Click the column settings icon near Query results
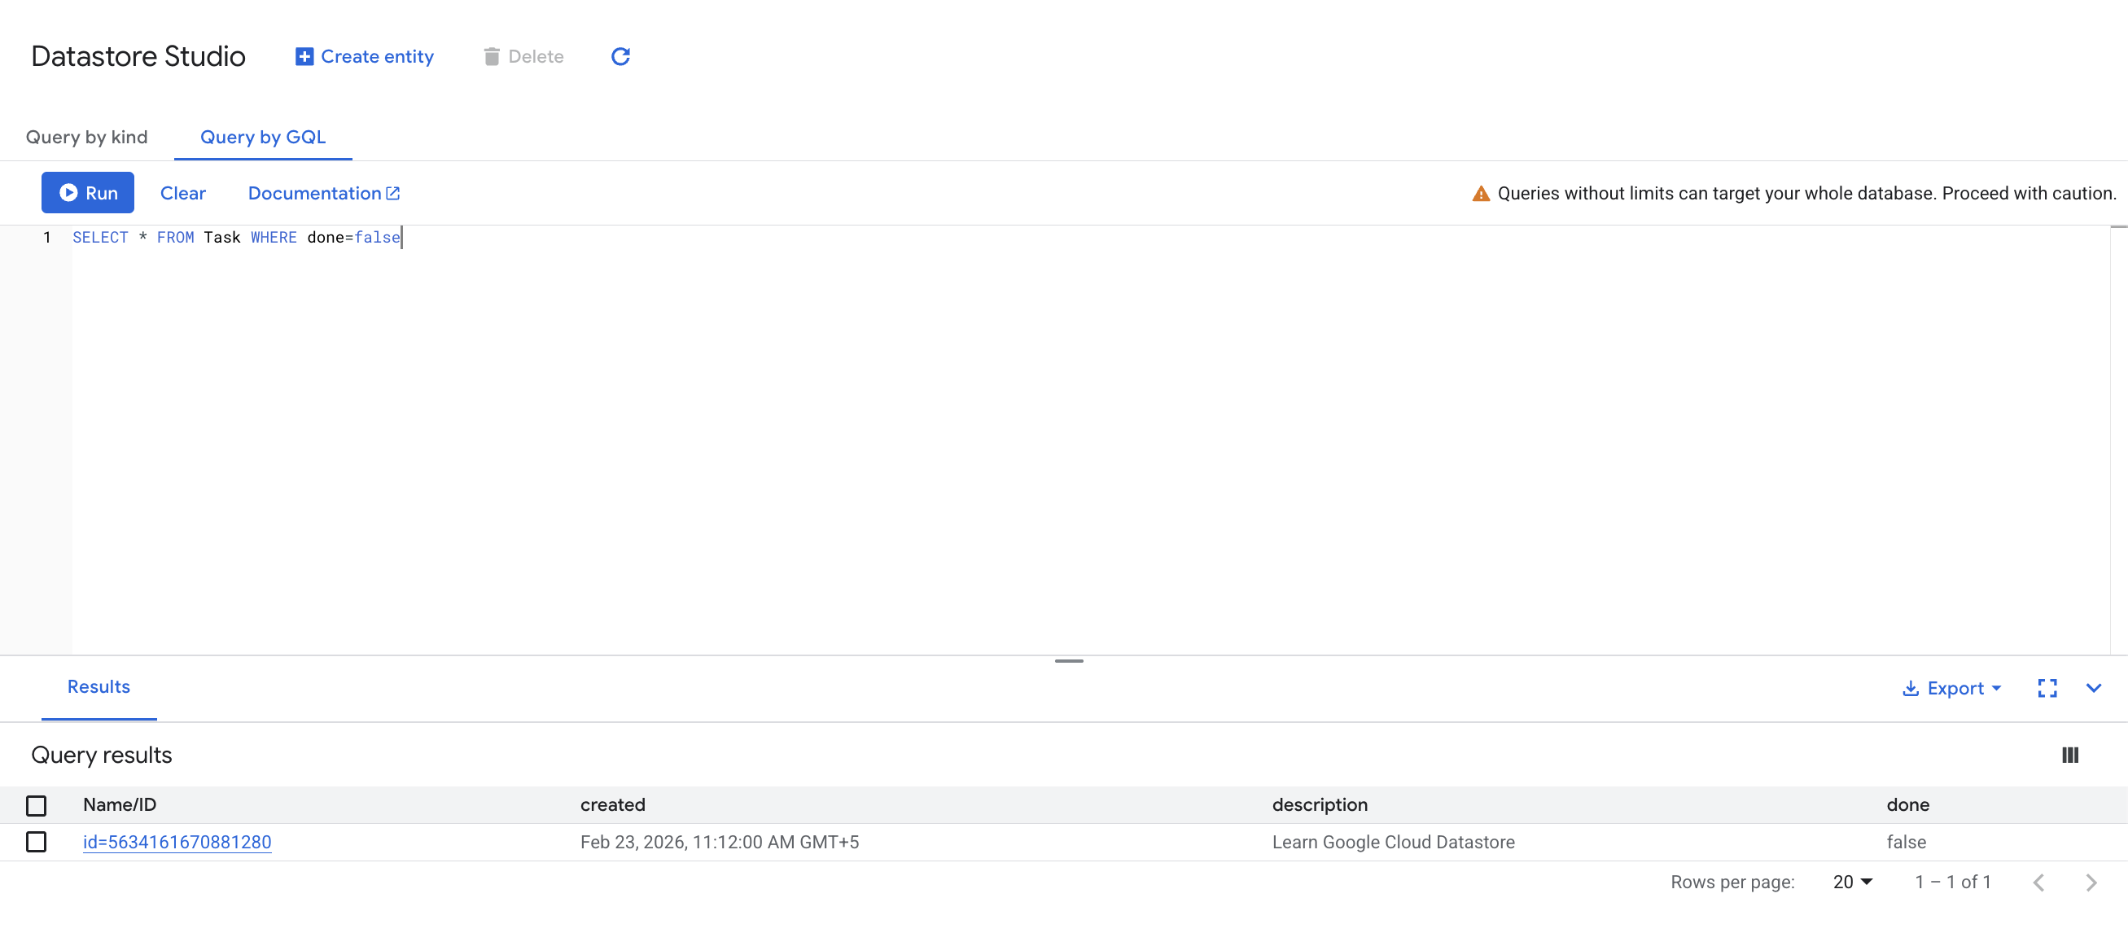The height and width of the screenshot is (933, 2128). pos(2070,755)
